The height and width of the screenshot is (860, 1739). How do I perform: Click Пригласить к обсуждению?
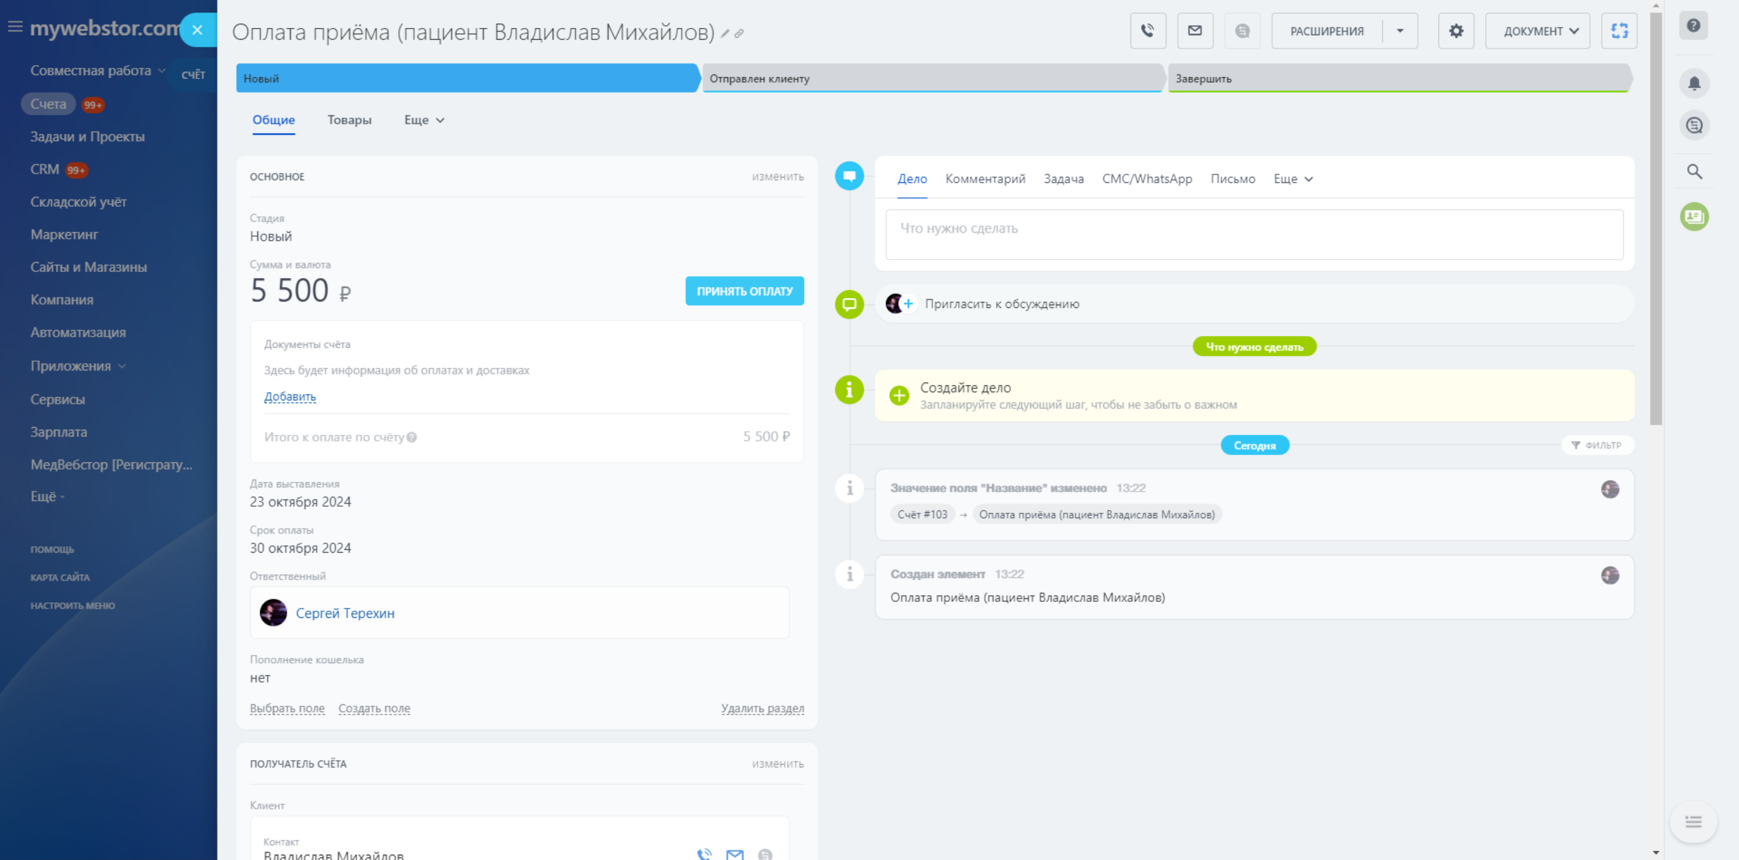coord(1002,305)
